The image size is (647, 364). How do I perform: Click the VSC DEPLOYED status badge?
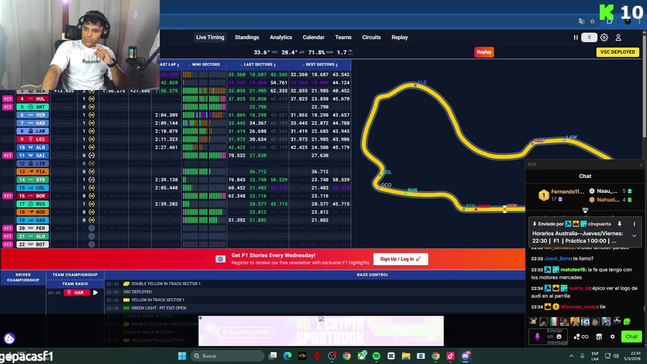point(617,52)
